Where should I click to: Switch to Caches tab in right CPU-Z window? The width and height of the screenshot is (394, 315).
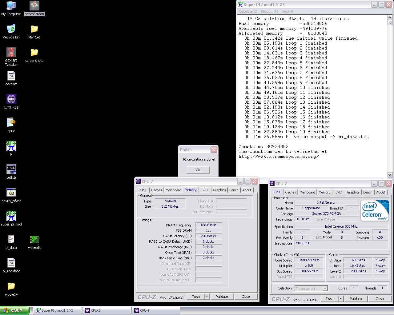click(x=290, y=192)
